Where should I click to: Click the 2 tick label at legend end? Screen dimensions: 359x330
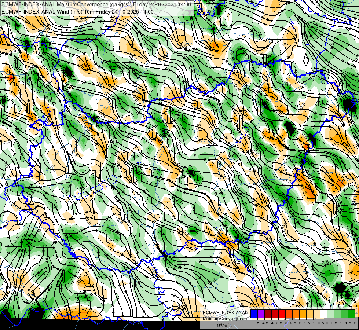coord(355,323)
